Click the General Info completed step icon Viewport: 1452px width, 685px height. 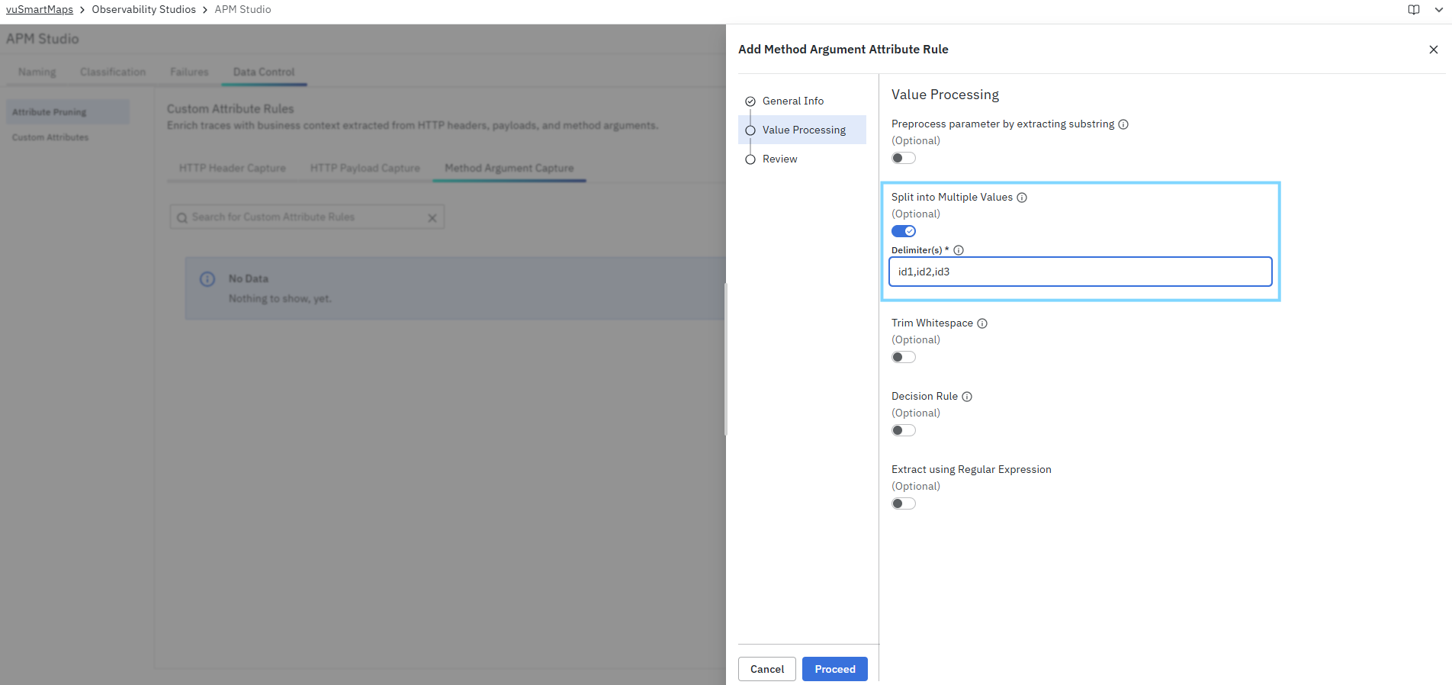tap(750, 101)
